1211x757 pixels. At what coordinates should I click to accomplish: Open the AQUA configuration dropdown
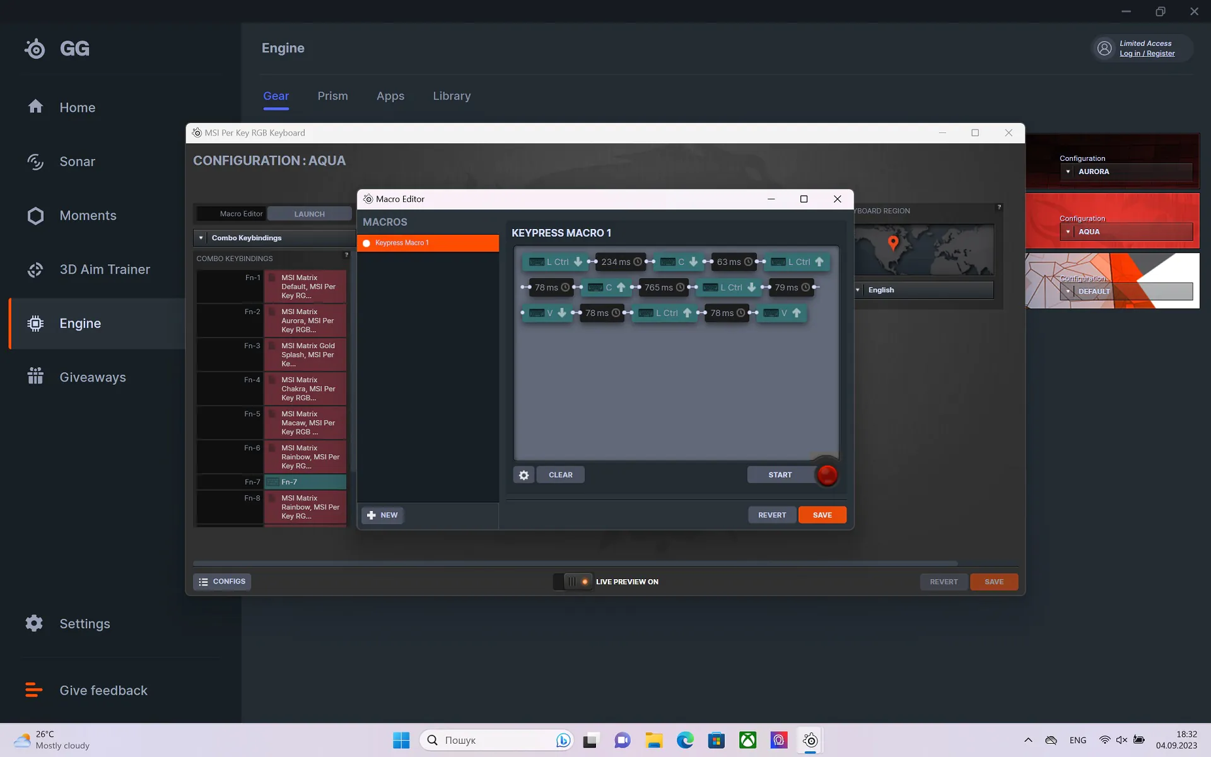(1126, 232)
